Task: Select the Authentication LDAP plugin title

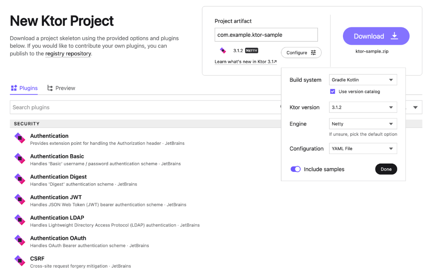Action: pos(57,218)
